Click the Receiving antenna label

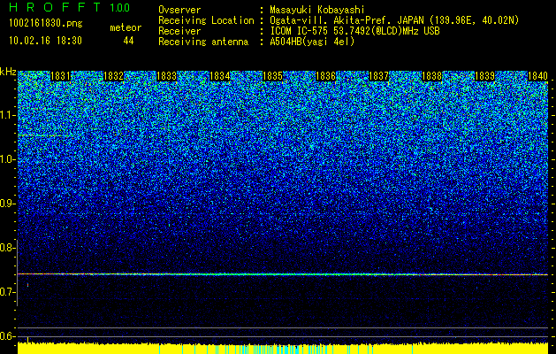tap(203, 42)
